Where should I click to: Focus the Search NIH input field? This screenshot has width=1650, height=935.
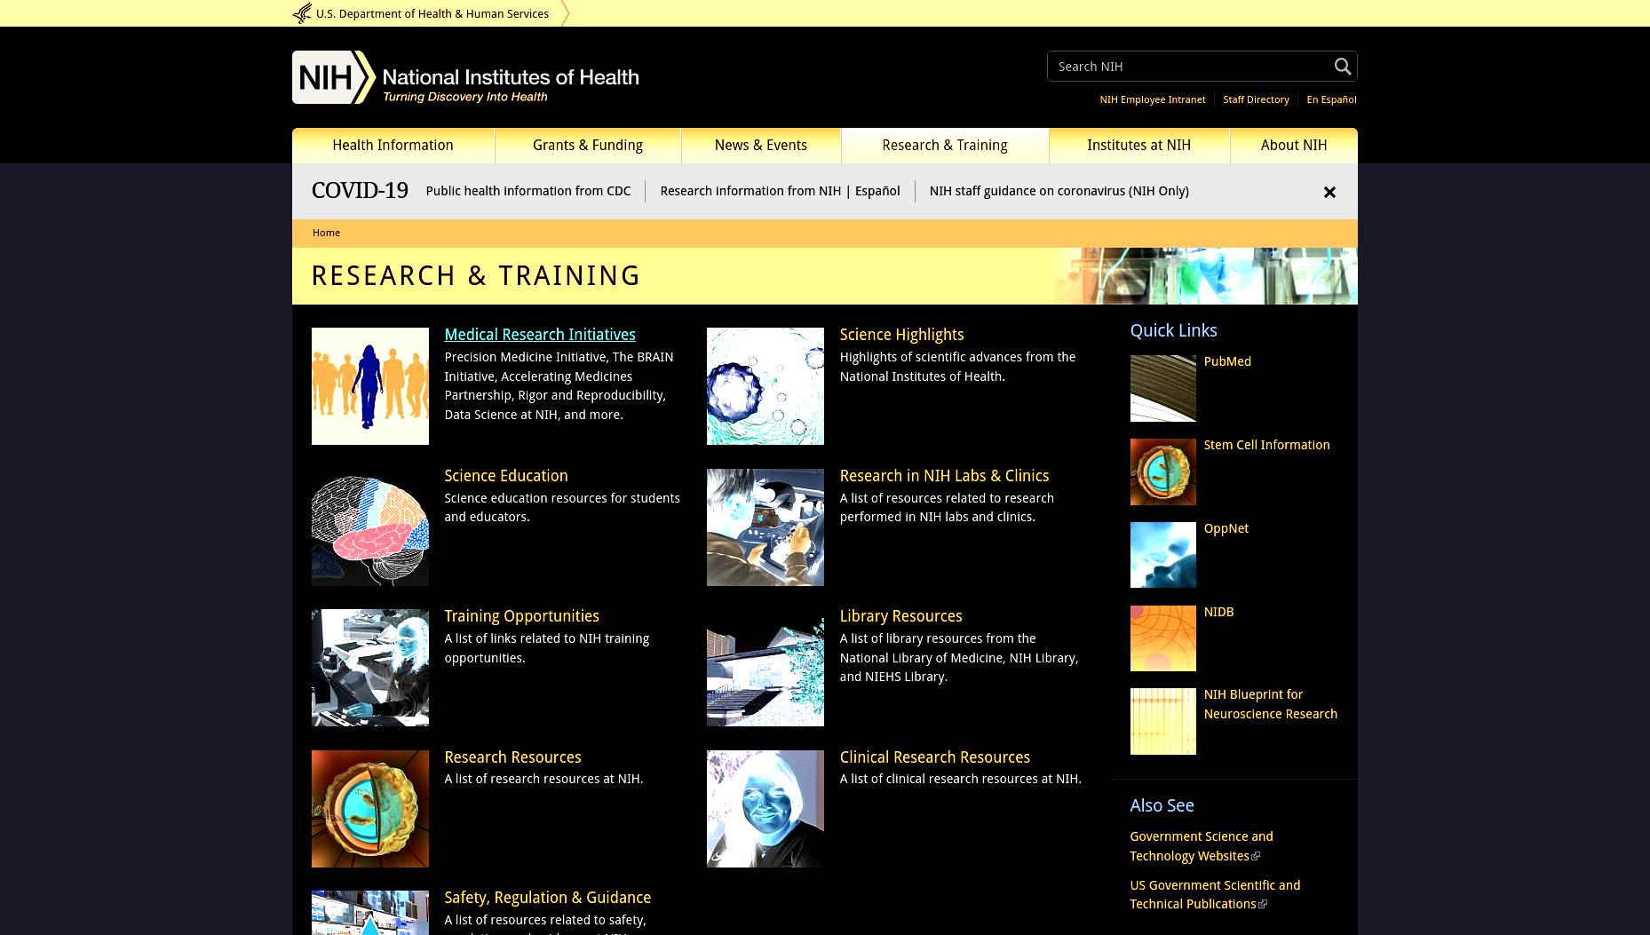1190,67
